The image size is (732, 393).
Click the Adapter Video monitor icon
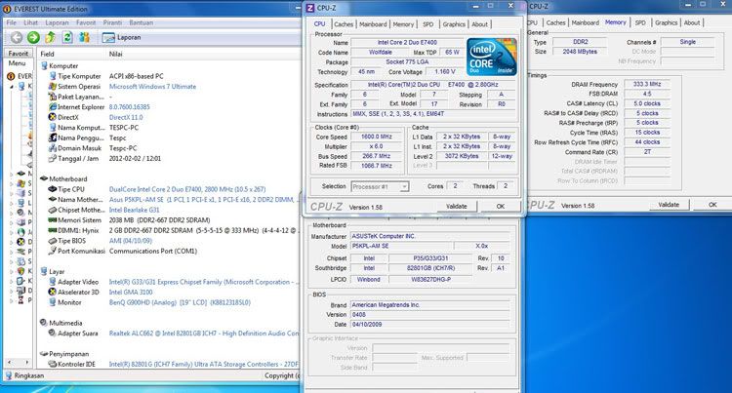click(53, 282)
